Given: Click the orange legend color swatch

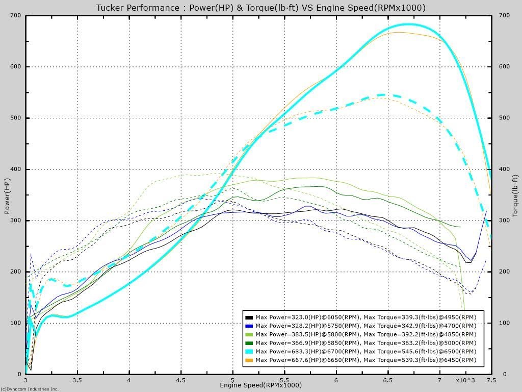Looking at the screenshot, I should [249, 360].
